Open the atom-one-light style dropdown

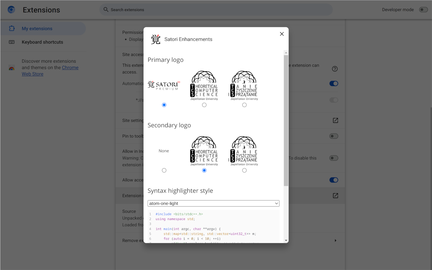pyautogui.click(x=213, y=204)
